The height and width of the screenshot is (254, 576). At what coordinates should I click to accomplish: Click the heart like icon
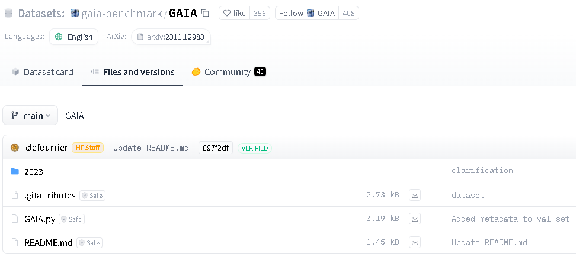pyautogui.click(x=226, y=14)
